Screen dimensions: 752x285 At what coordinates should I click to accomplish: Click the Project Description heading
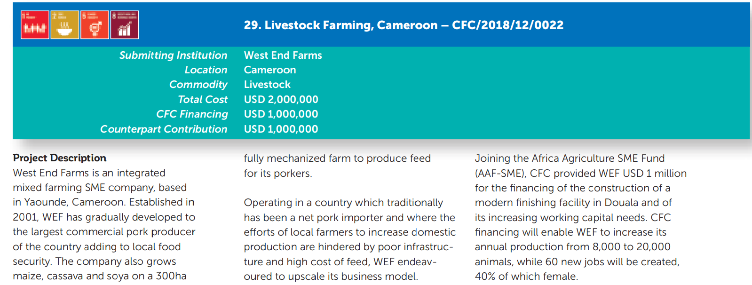tap(60, 158)
